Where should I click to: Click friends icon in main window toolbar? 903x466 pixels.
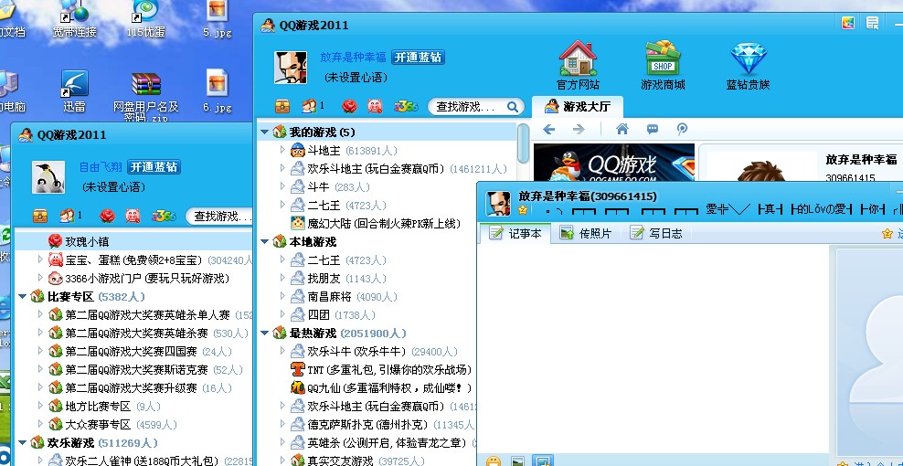(309, 106)
